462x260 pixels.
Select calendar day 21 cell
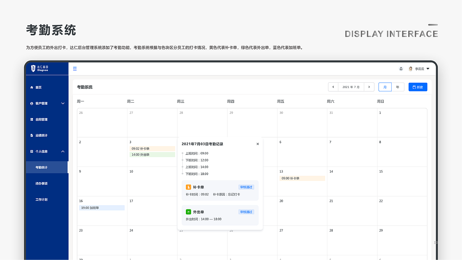pos(352,211)
